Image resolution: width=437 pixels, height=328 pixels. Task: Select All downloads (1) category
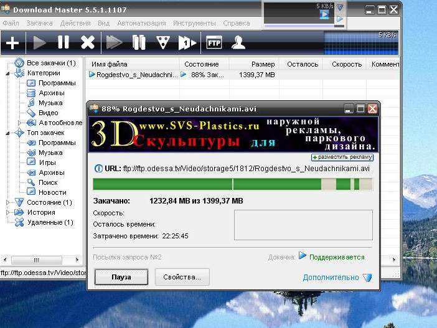[x=51, y=63]
